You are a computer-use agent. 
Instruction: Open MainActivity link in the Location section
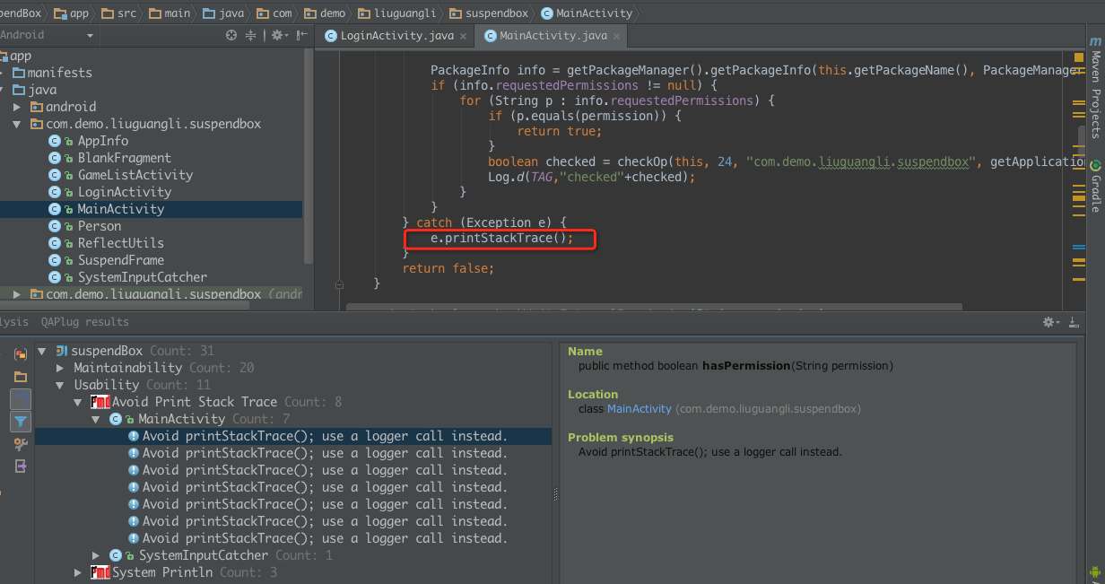[x=639, y=409]
